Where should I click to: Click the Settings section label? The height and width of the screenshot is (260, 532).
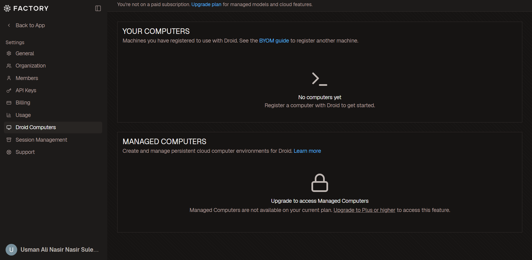[15, 42]
